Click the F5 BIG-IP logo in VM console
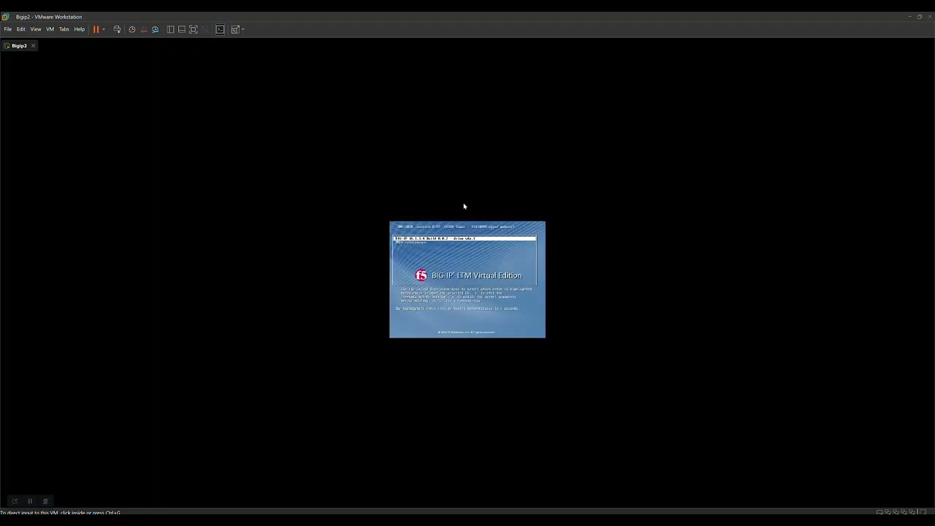The height and width of the screenshot is (526, 935). pos(421,275)
